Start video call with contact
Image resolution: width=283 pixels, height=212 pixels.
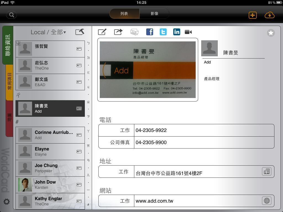188,32
